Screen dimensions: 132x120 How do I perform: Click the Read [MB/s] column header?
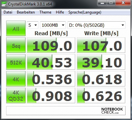tap(51, 34)
